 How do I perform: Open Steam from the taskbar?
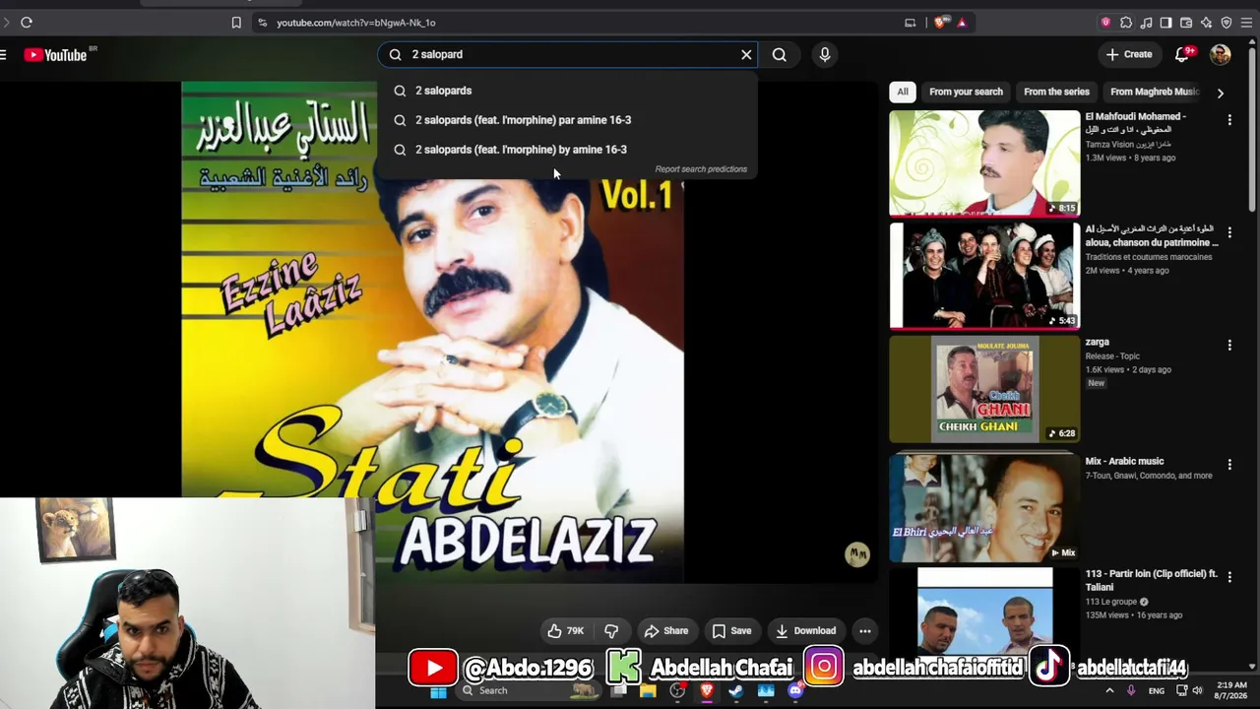click(736, 691)
